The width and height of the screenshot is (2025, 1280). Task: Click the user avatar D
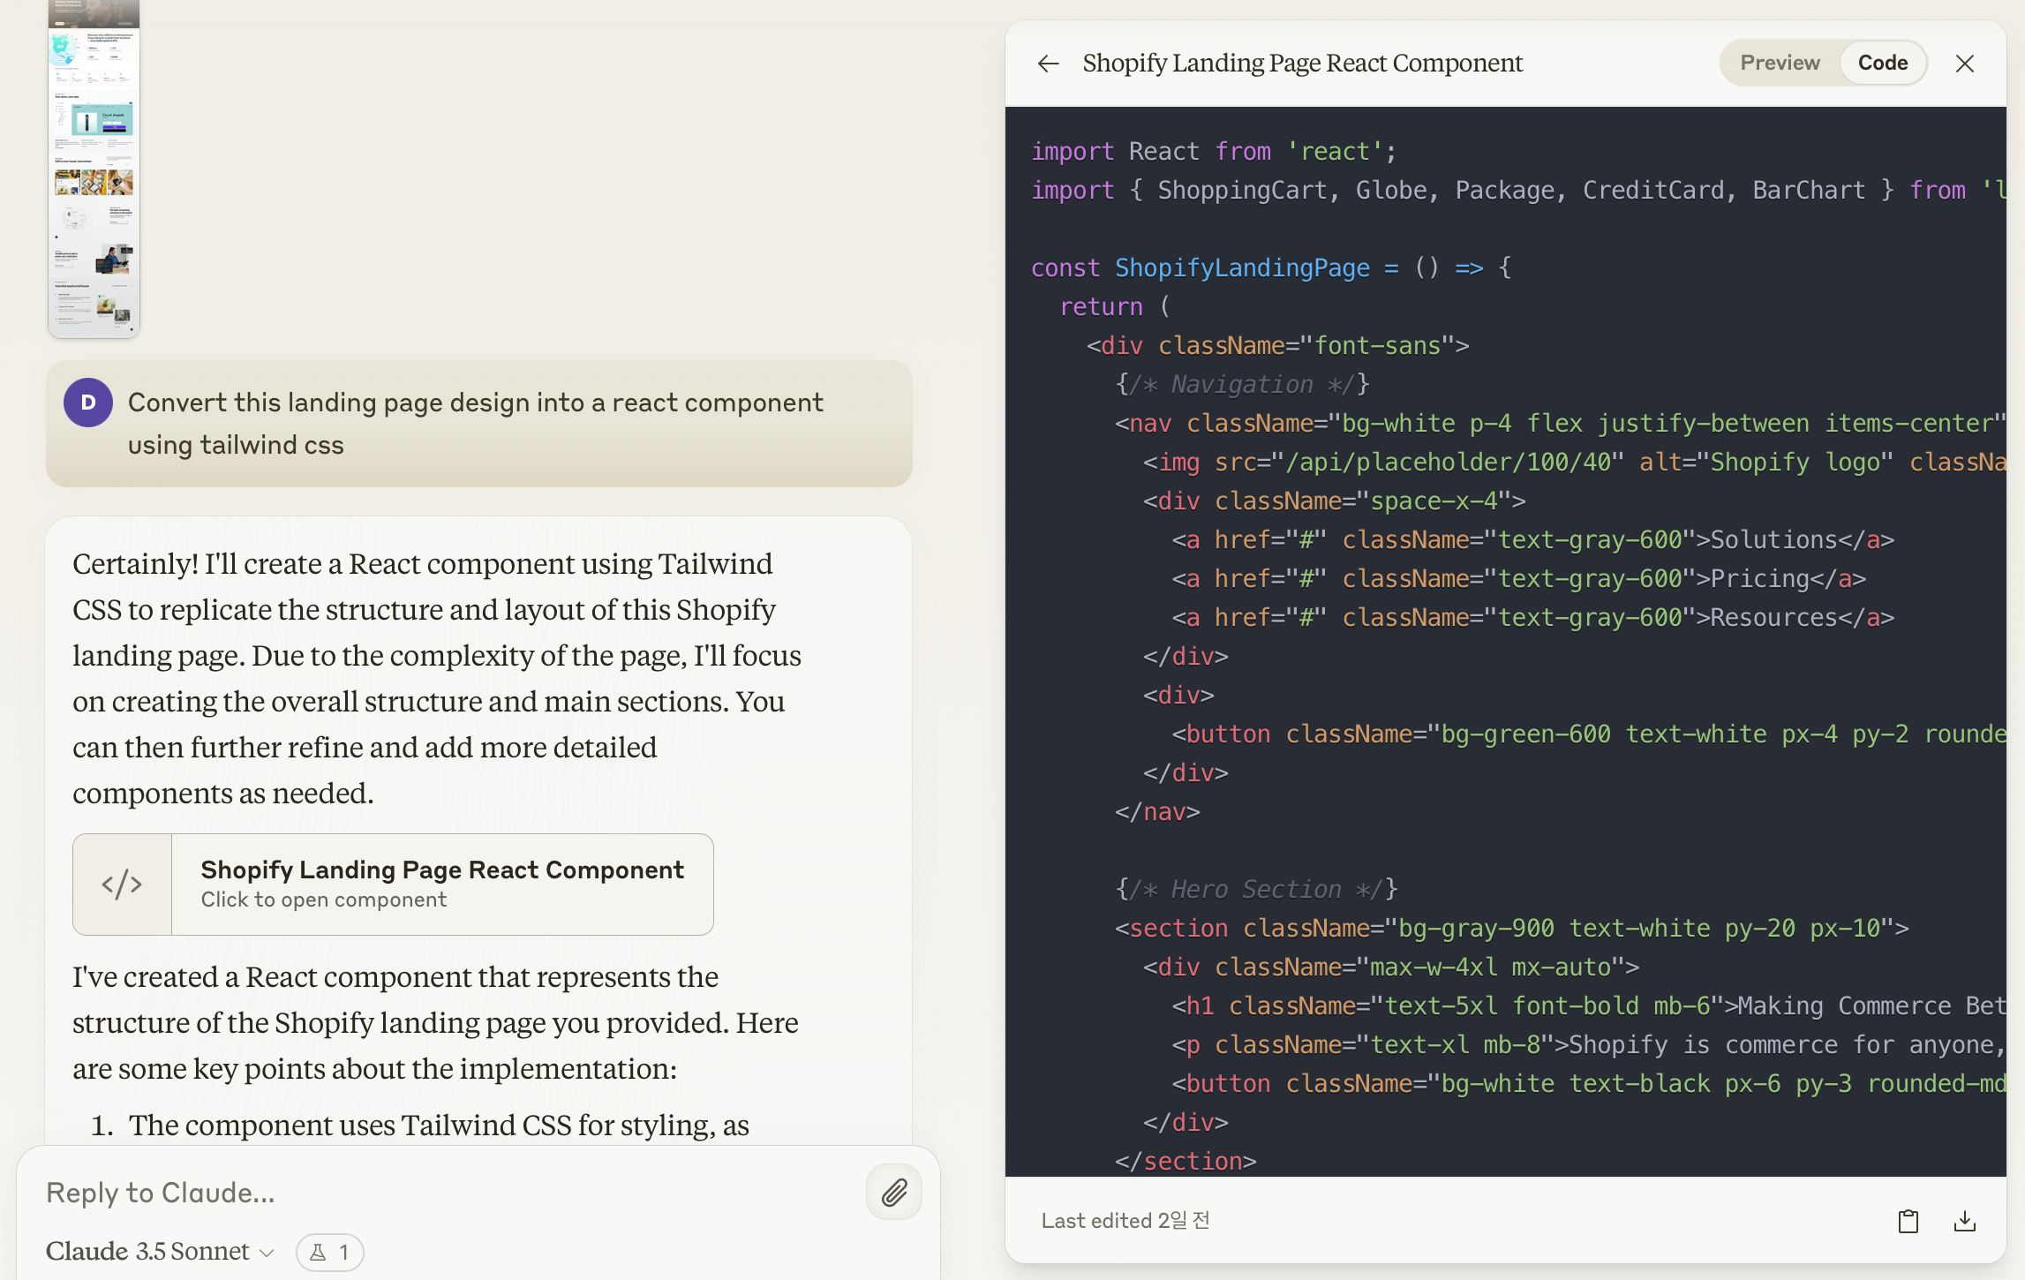click(x=88, y=403)
